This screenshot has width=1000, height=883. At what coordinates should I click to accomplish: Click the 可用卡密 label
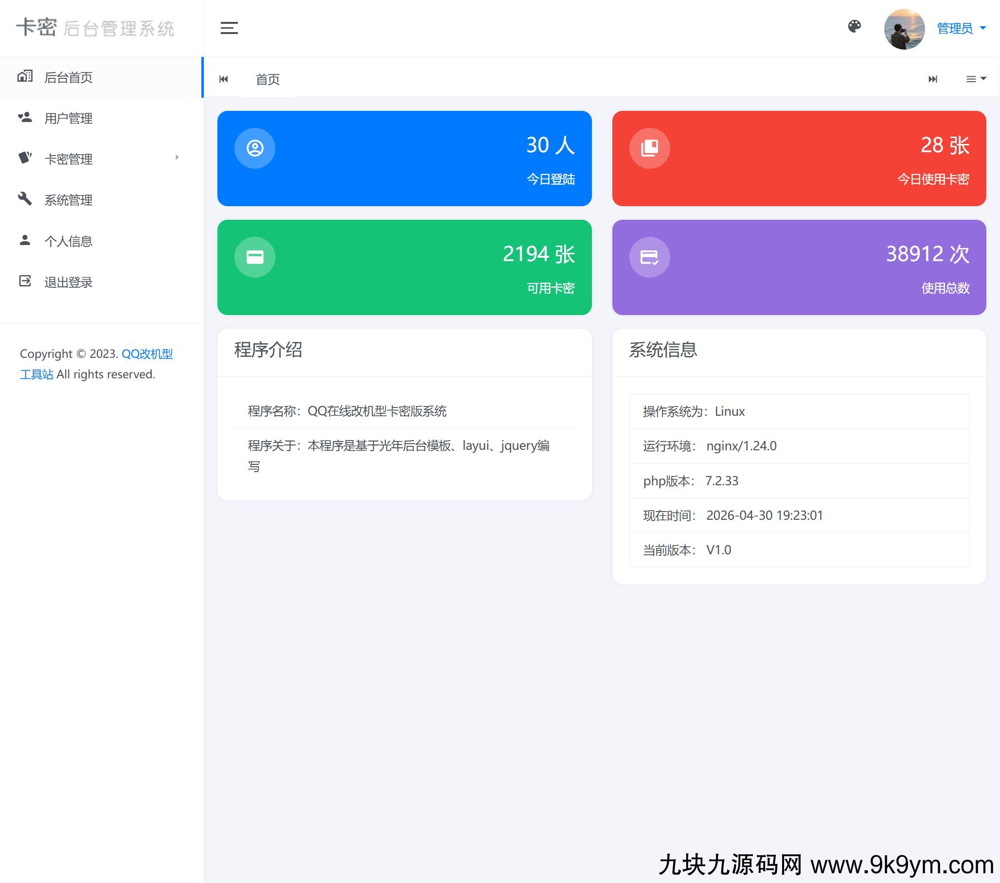(551, 288)
